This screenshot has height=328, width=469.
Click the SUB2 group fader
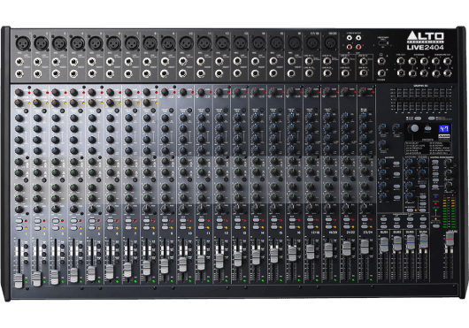pos(397,243)
